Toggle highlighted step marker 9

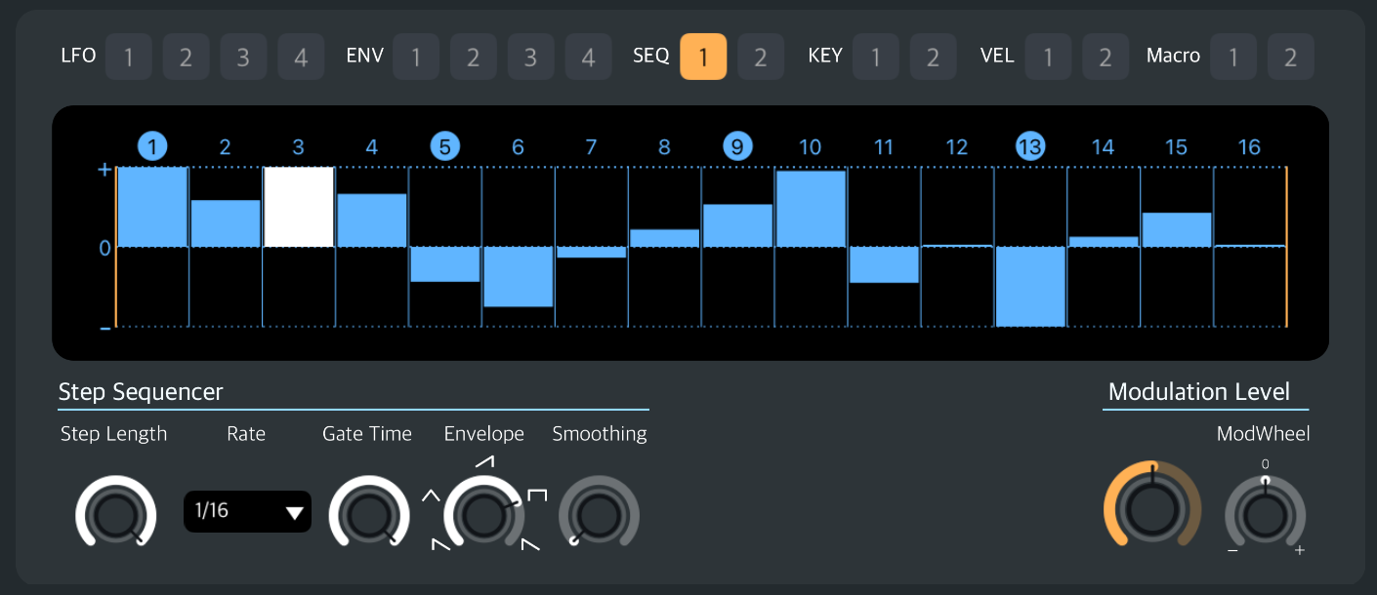[737, 147]
